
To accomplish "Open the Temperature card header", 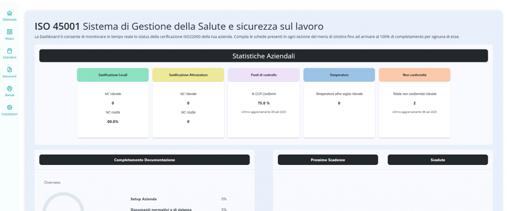I will [339, 75].
